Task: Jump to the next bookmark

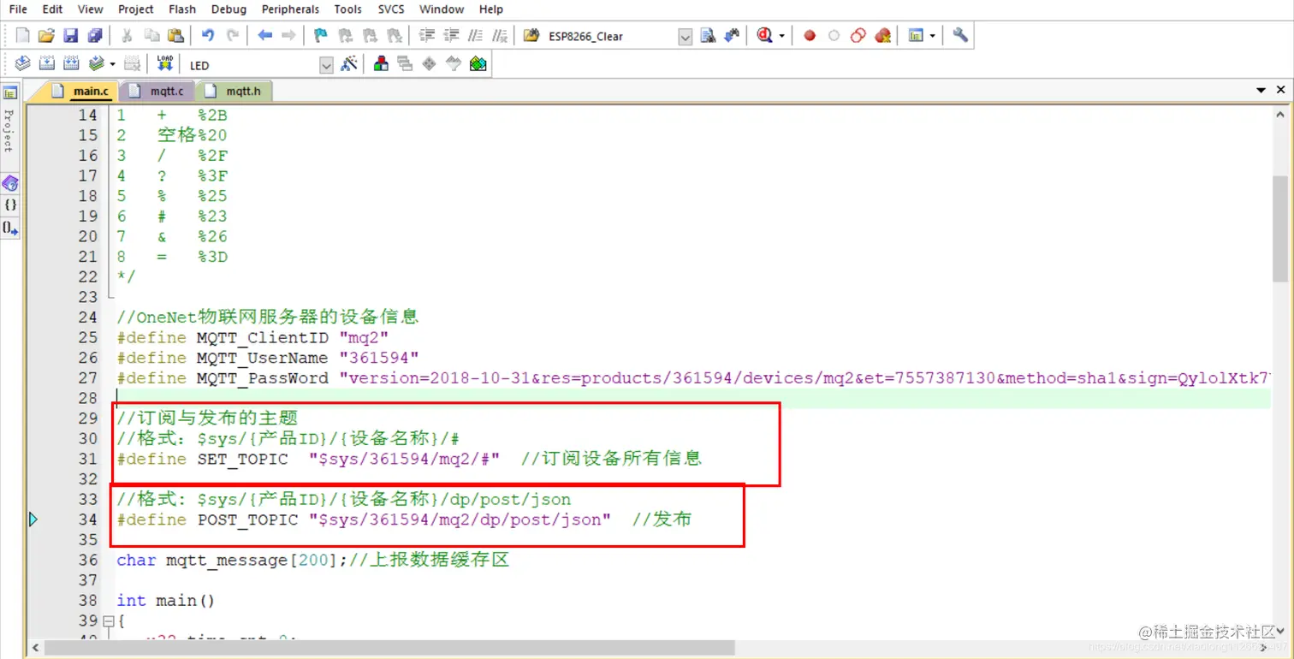Action: [370, 36]
